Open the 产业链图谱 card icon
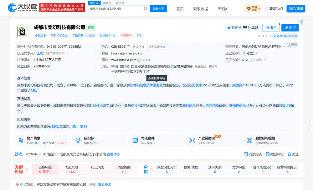313x190 pixels. [x=192, y=140]
